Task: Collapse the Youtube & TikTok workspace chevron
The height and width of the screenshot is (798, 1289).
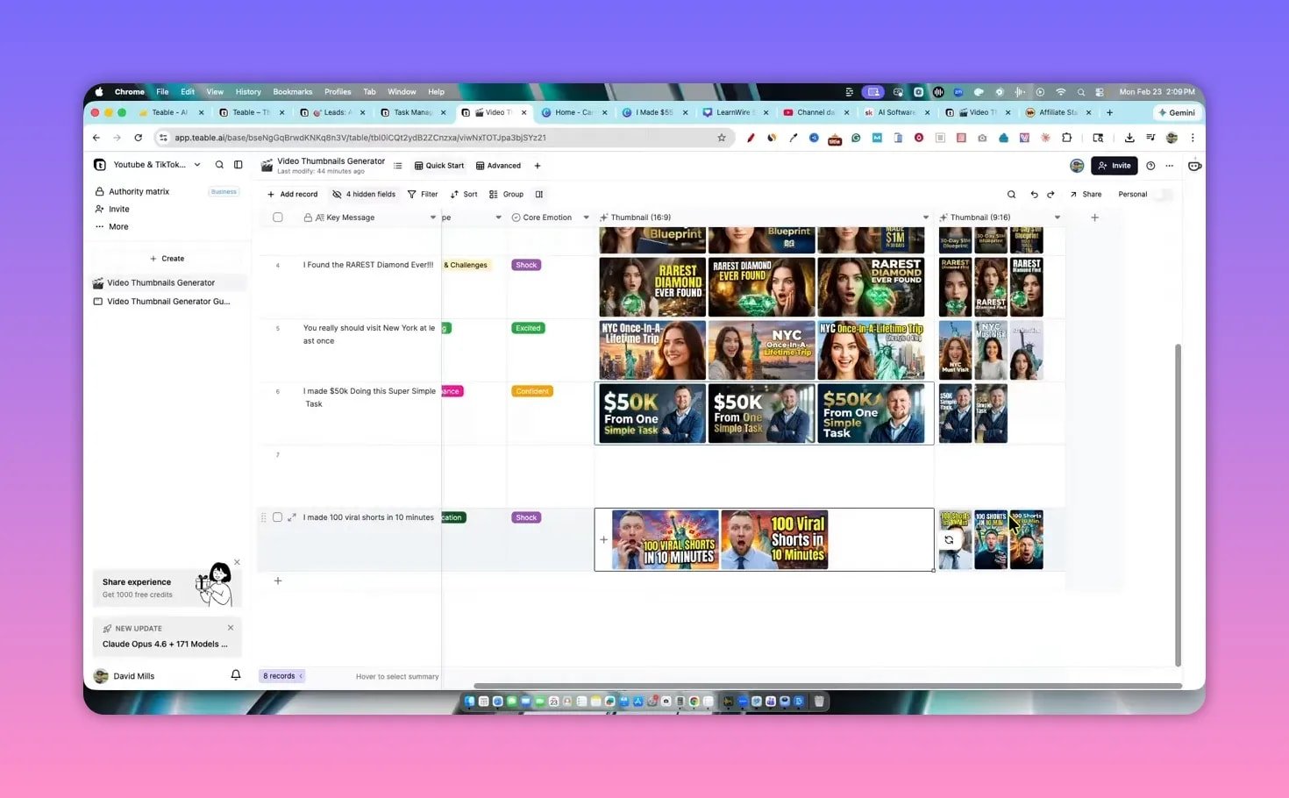Action: click(196, 164)
